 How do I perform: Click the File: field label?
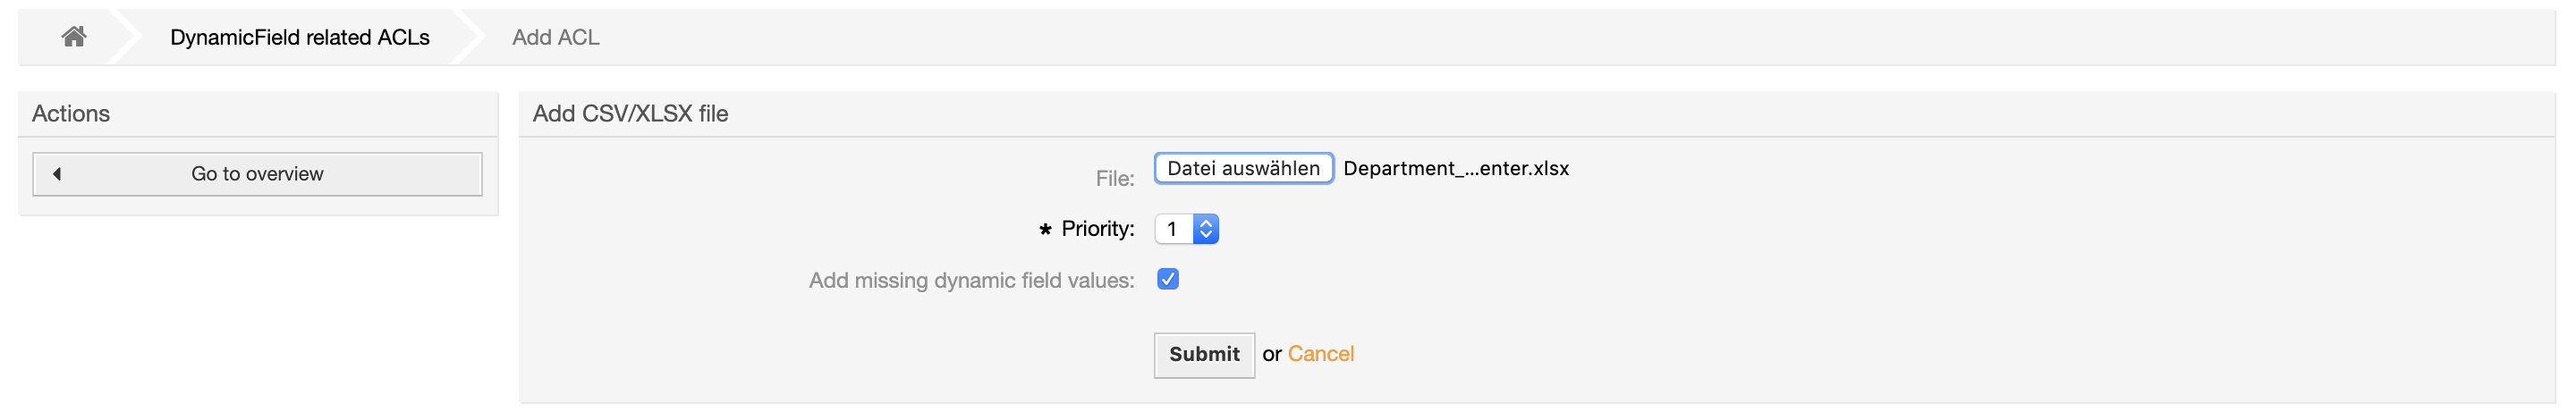coord(1114,179)
